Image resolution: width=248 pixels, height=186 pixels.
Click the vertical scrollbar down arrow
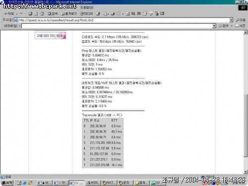[x=246, y=172]
